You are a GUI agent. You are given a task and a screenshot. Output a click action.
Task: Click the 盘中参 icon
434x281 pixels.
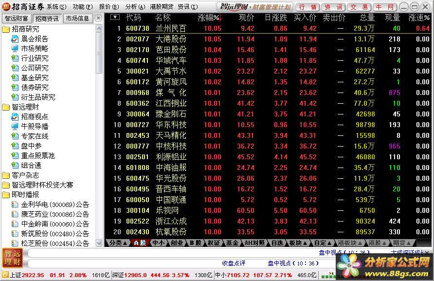[x=15, y=146]
